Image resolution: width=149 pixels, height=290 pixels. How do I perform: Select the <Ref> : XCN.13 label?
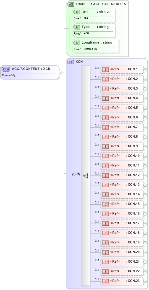(125, 185)
